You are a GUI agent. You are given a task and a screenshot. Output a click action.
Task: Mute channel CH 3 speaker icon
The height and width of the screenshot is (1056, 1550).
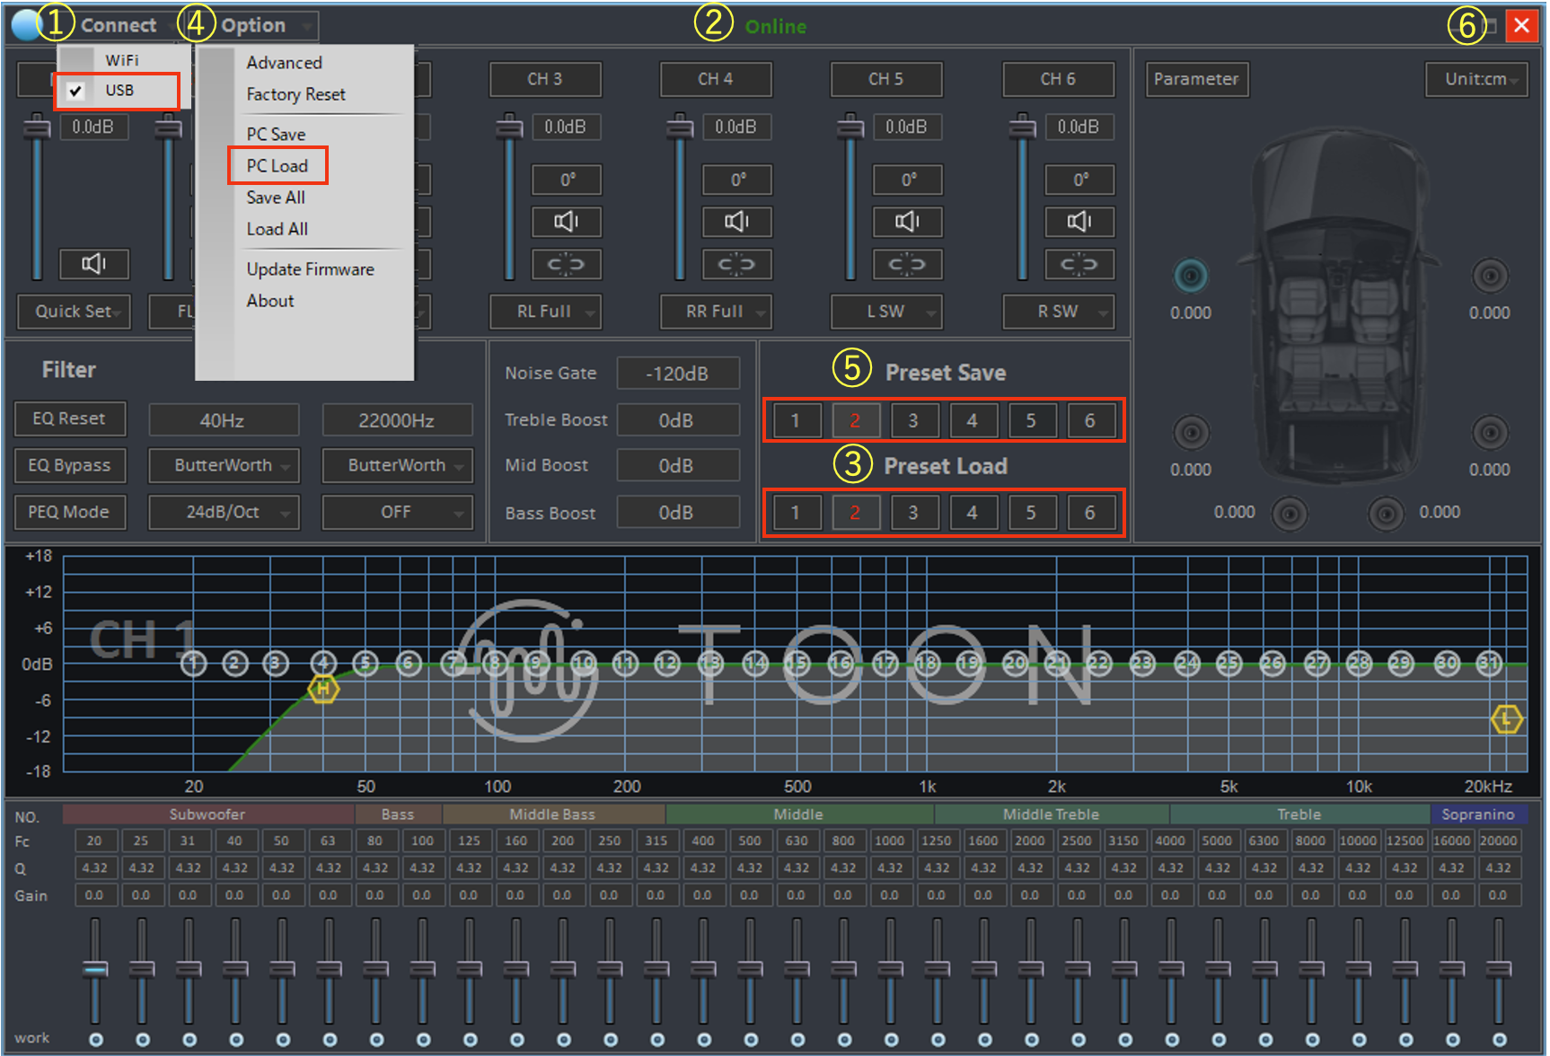[566, 221]
